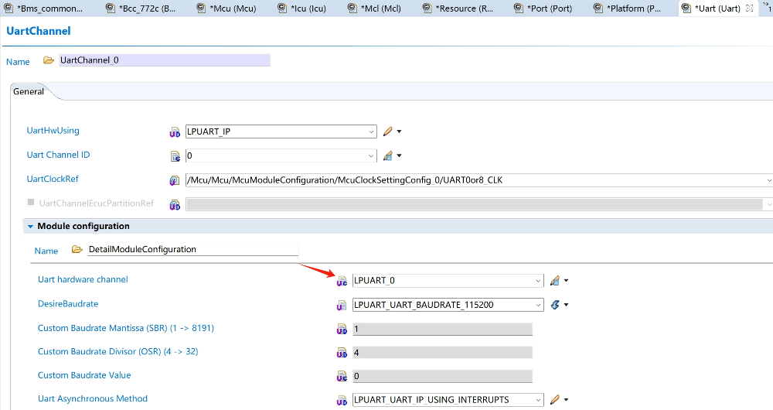Click the pencil icon beside Uart Asynchronous Method
This screenshot has height=410, width=773.
tap(554, 400)
